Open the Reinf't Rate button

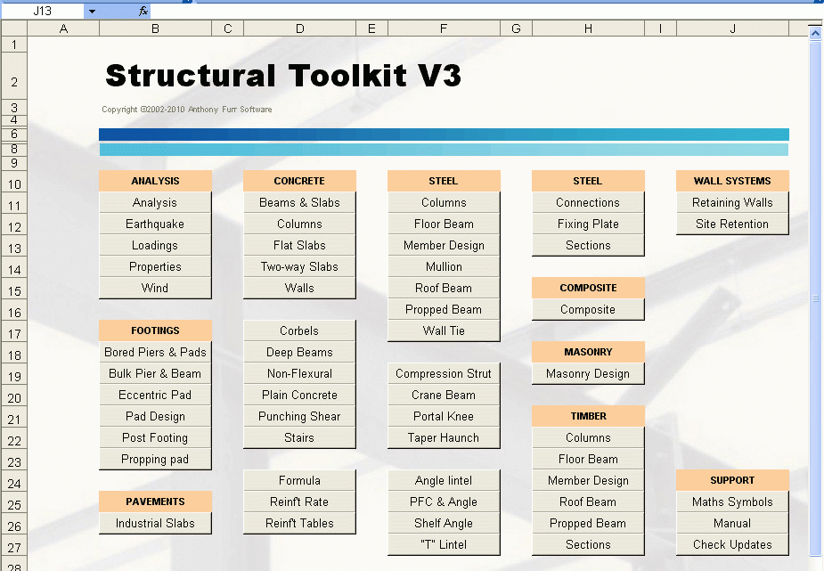point(299,502)
